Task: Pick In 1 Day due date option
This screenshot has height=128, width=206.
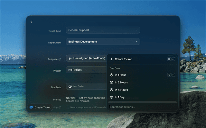Action: pos(142,97)
